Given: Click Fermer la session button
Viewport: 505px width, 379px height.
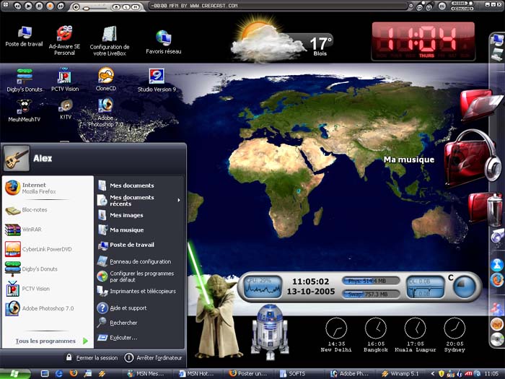Looking at the screenshot, I should (92, 358).
